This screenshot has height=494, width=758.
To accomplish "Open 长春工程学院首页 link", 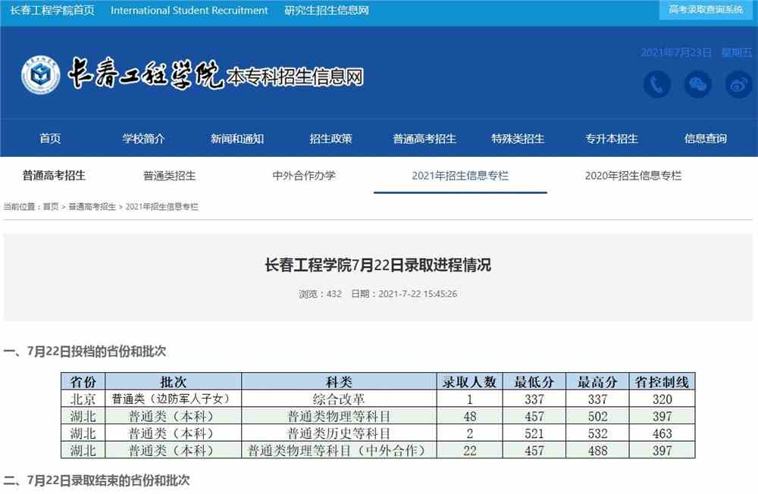I will (x=53, y=10).
